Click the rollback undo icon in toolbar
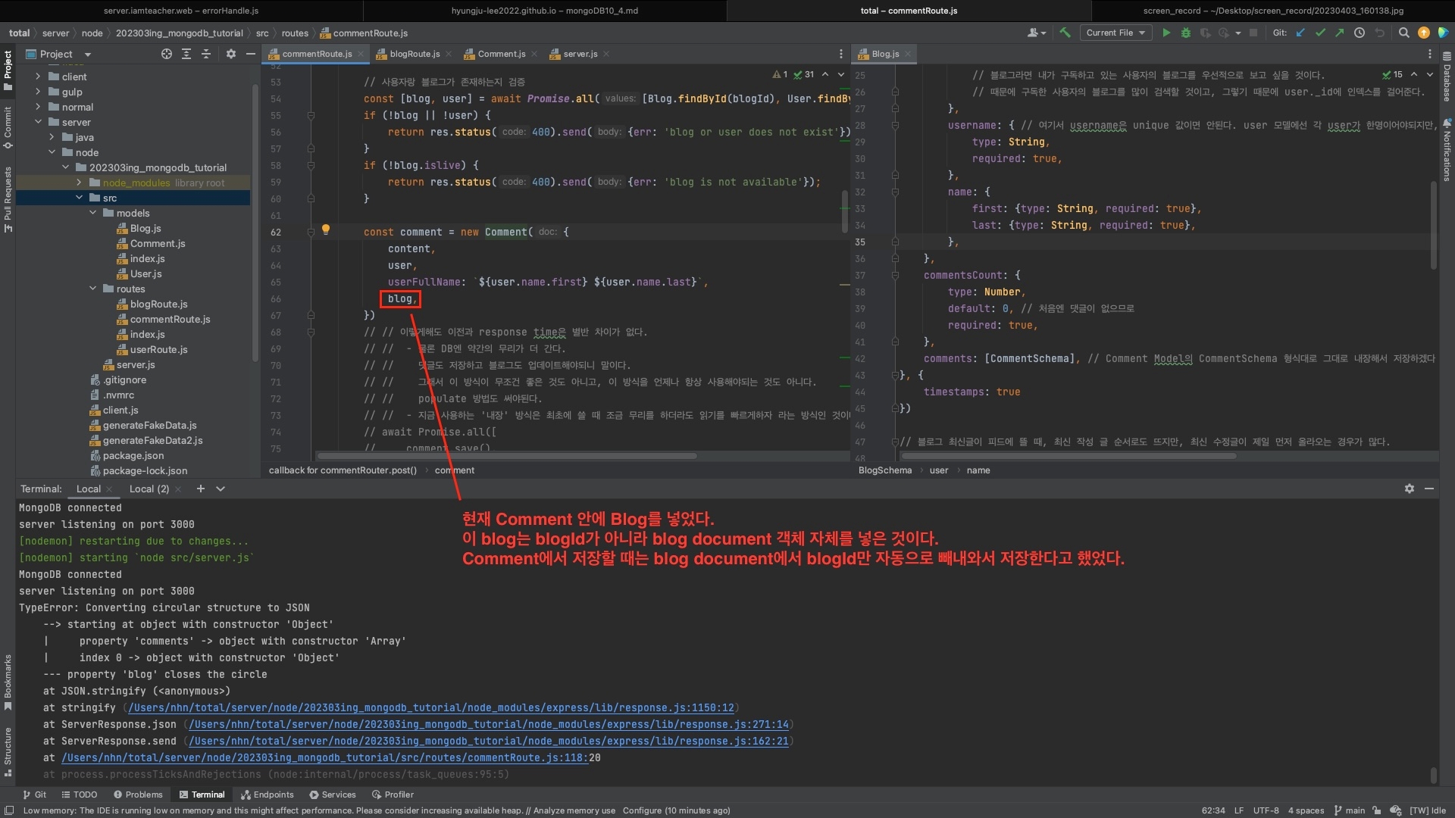1455x818 pixels. tap(1379, 33)
